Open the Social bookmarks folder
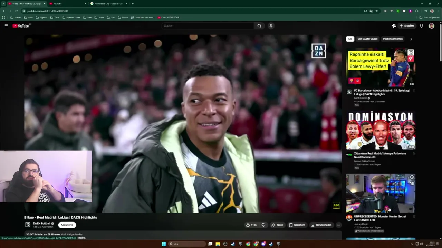The width and height of the screenshot is (442, 248). (99, 17)
